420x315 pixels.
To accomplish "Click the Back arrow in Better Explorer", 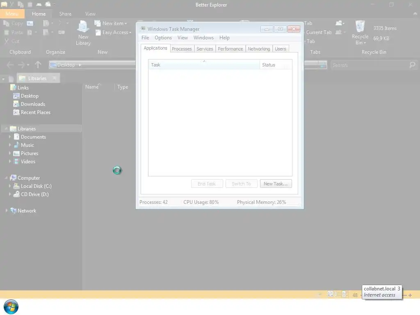I will (x=10, y=65).
